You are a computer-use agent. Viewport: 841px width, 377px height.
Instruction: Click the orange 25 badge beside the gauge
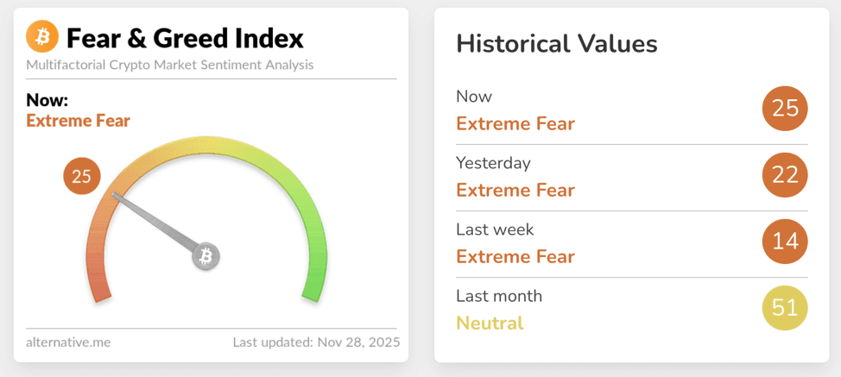coord(81,177)
